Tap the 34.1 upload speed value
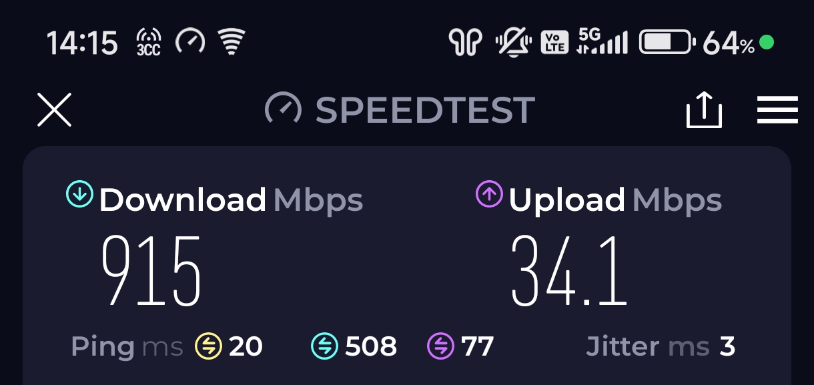Image resolution: width=814 pixels, height=385 pixels. pos(569,270)
